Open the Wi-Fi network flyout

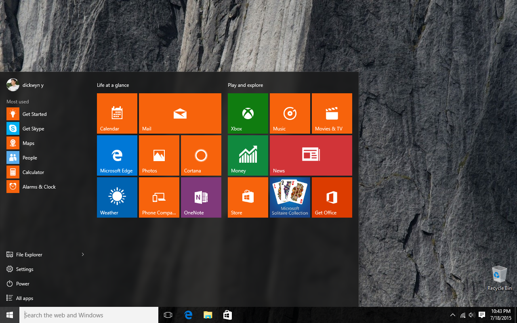(x=463, y=315)
